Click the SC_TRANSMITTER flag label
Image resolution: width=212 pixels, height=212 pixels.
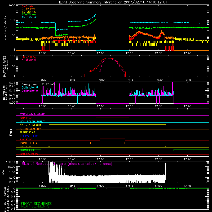(x=31, y=129)
